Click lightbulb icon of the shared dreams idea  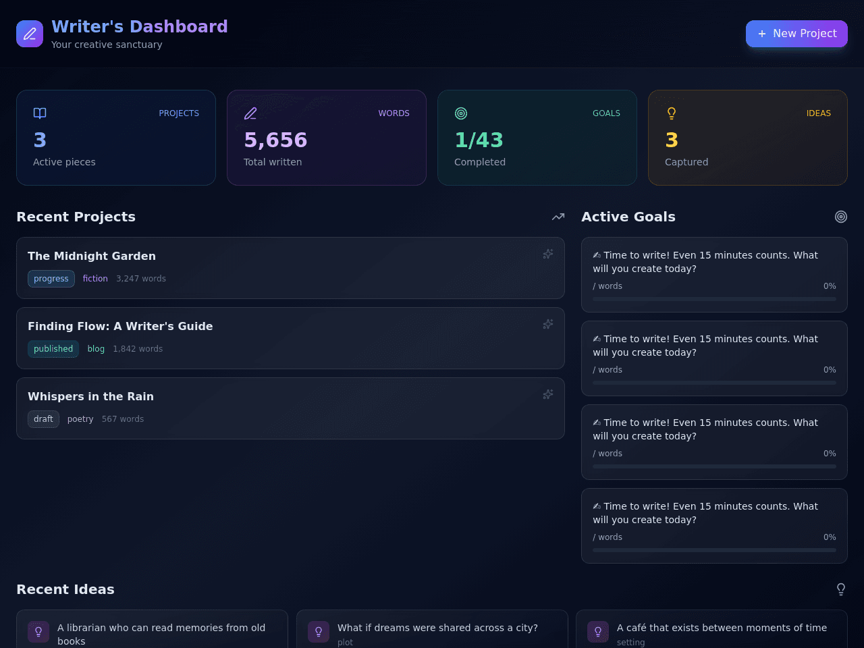(319, 632)
